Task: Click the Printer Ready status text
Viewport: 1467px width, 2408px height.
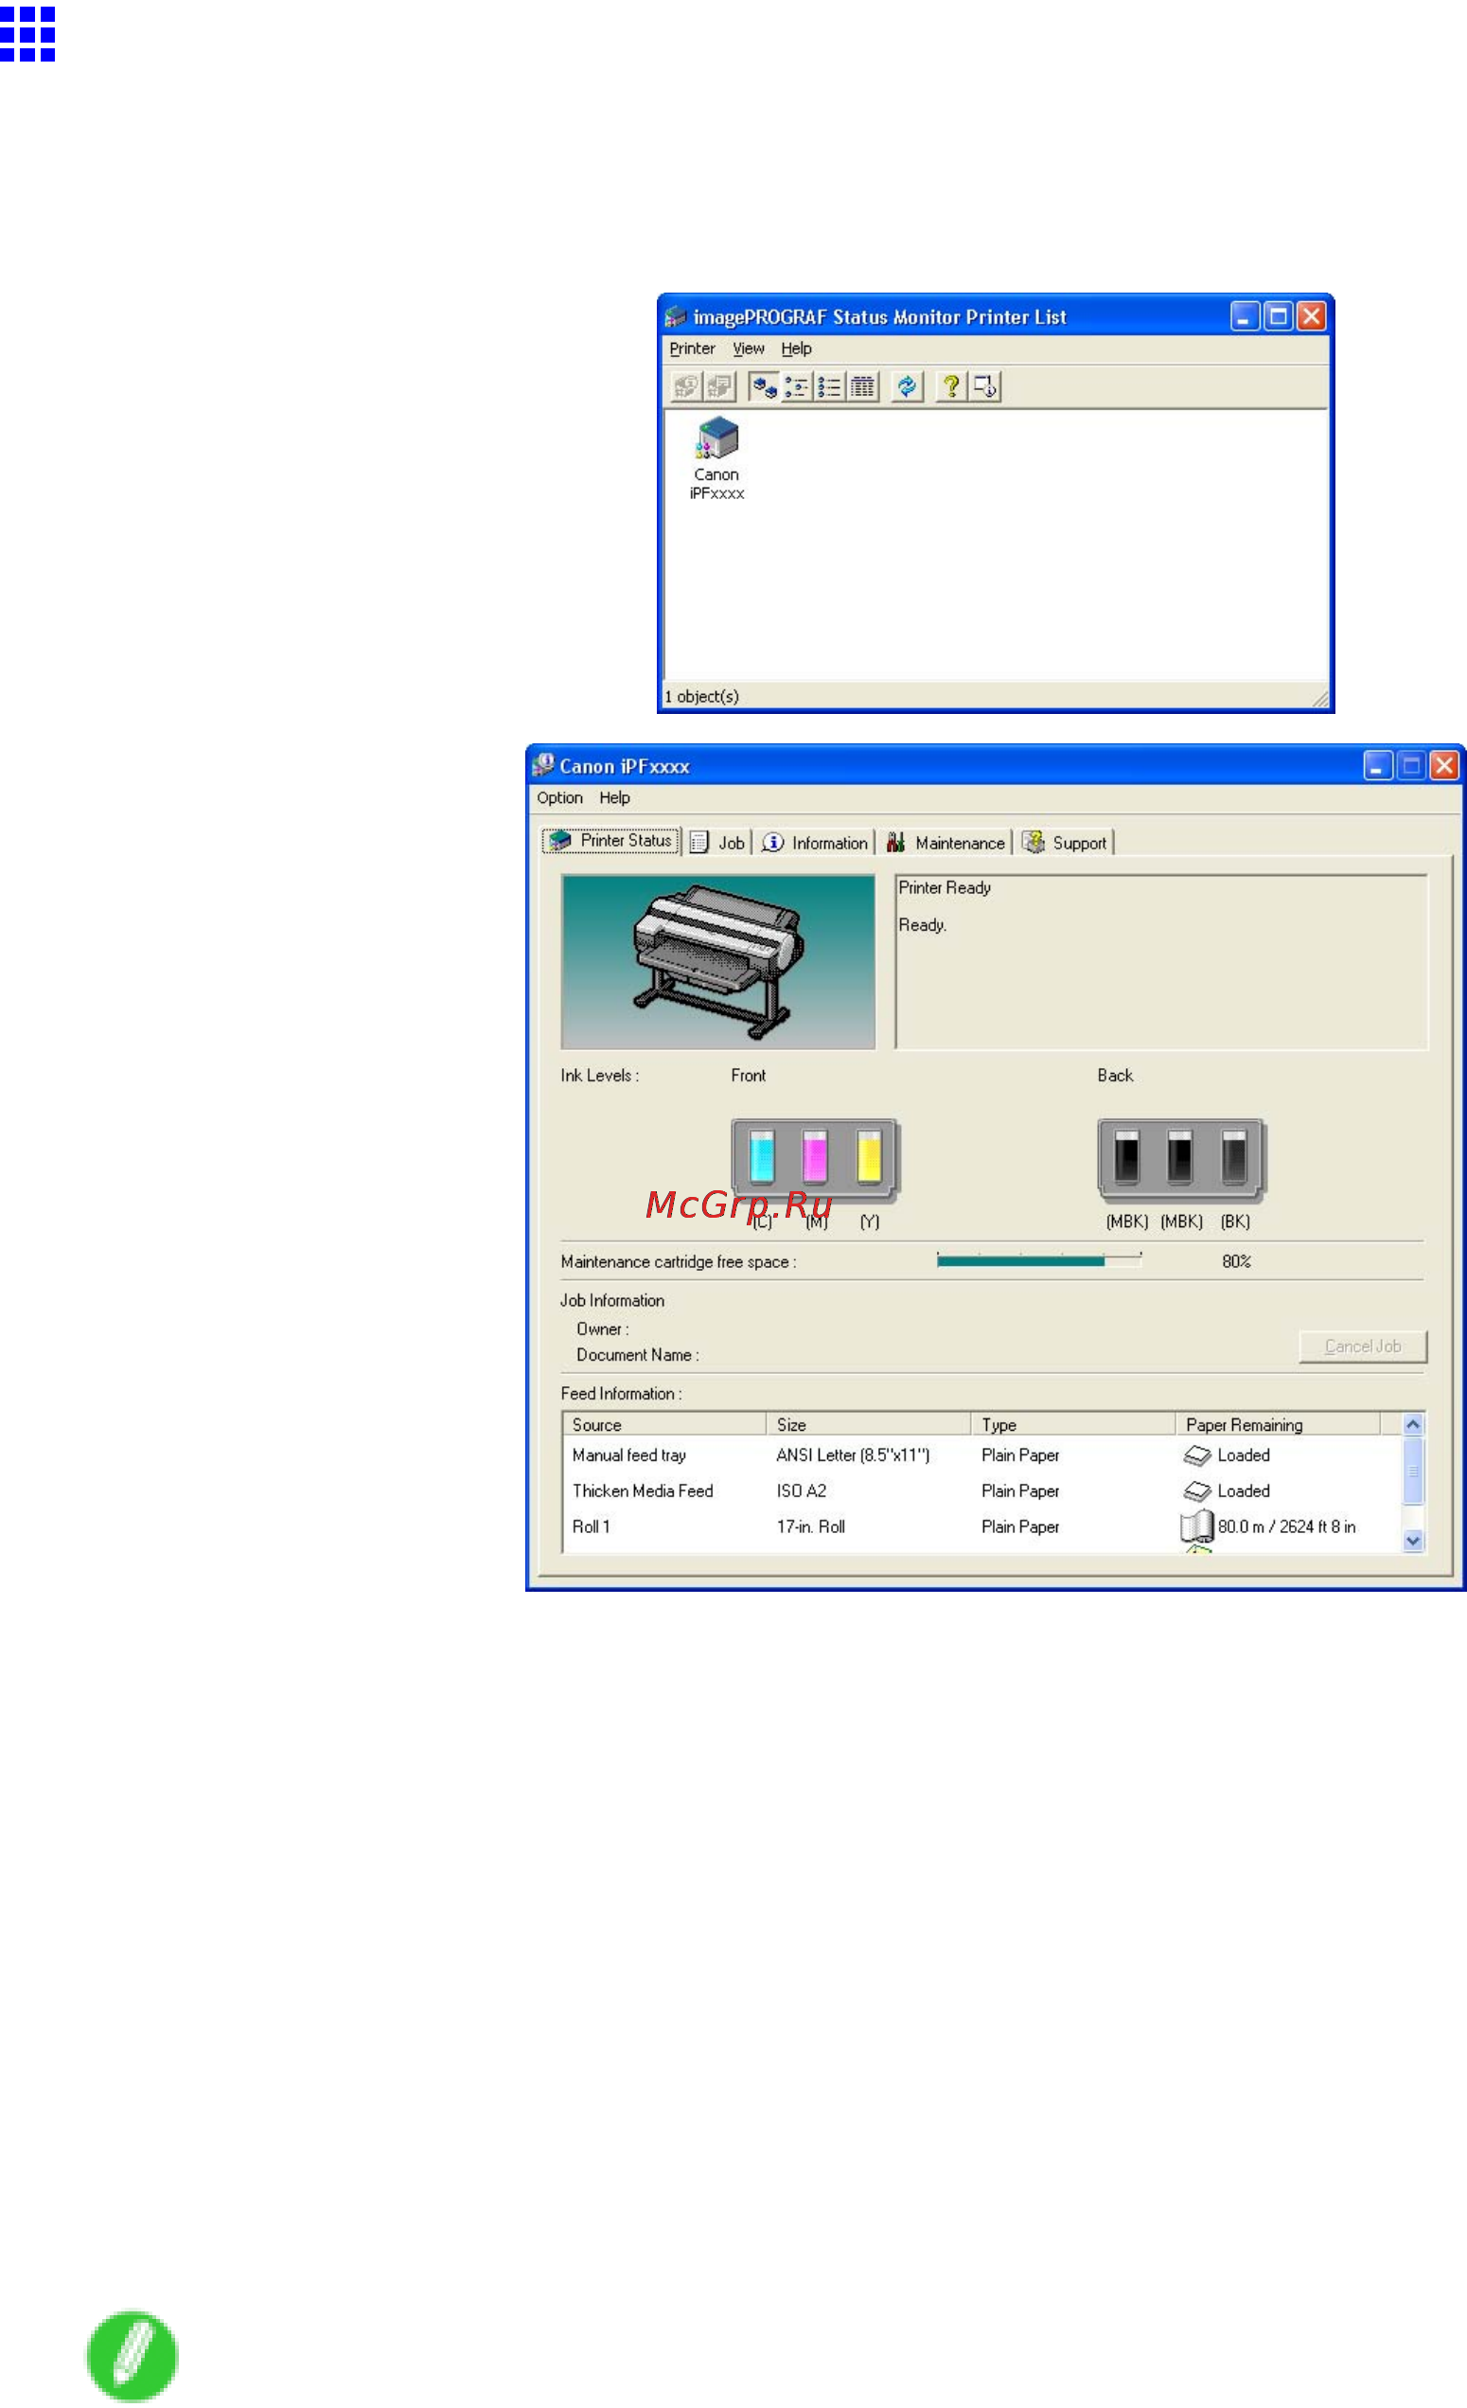Action: [945, 887]
